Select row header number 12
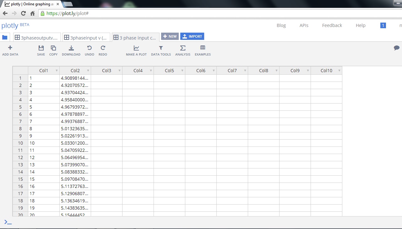This screenshot has width=402, height=229. pos(20,157)
